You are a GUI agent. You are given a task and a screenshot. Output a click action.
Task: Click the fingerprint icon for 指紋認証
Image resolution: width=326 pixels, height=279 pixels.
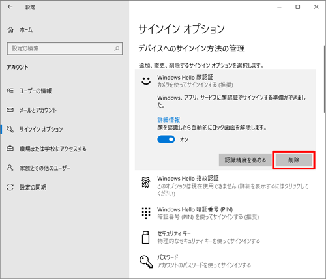tap(146, 182)
